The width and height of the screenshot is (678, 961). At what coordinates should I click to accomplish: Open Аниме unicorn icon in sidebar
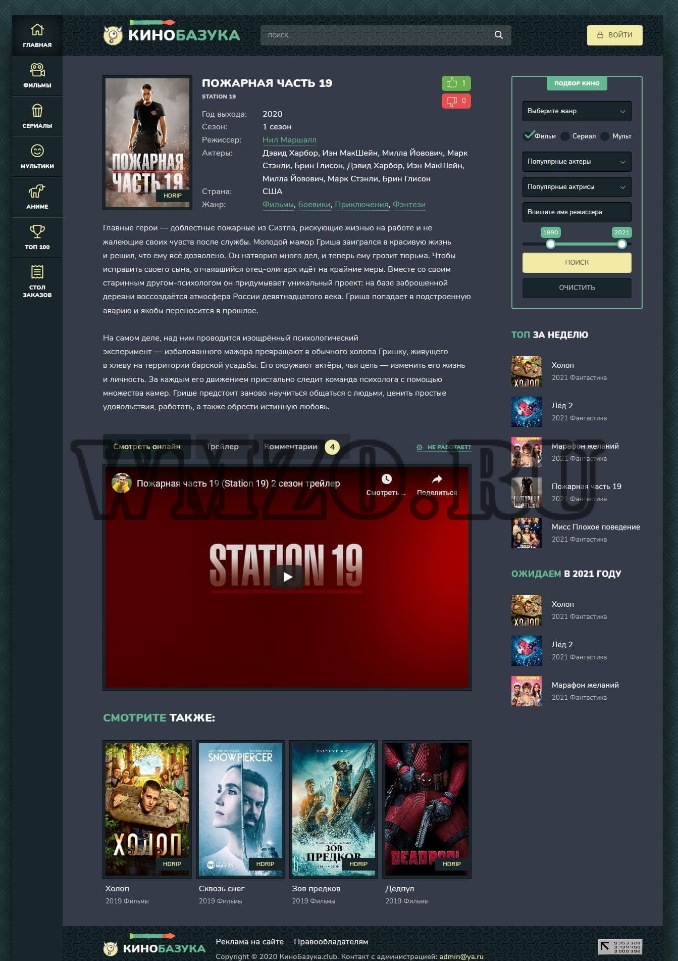click(x=37, y=191)
